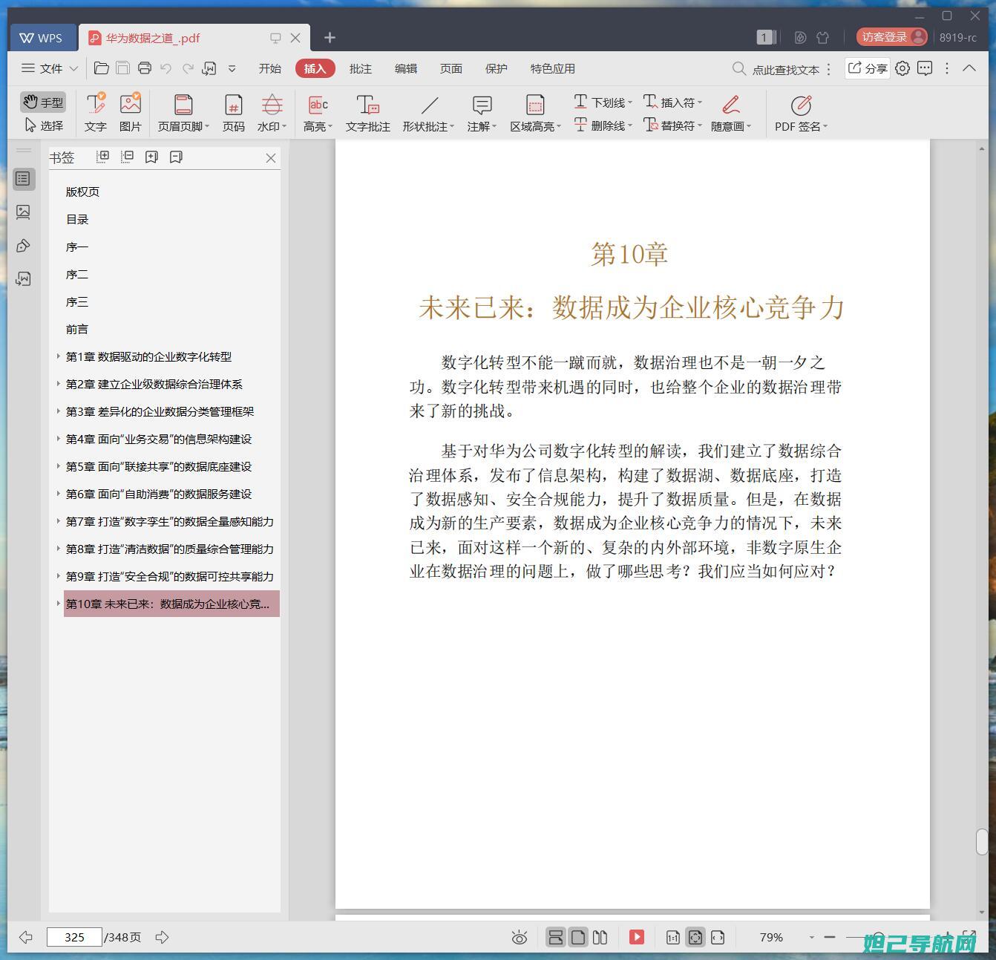Viewport: 996px width, 960px height.
Task: Go to previous page arrow
Action: pos(26,937)
